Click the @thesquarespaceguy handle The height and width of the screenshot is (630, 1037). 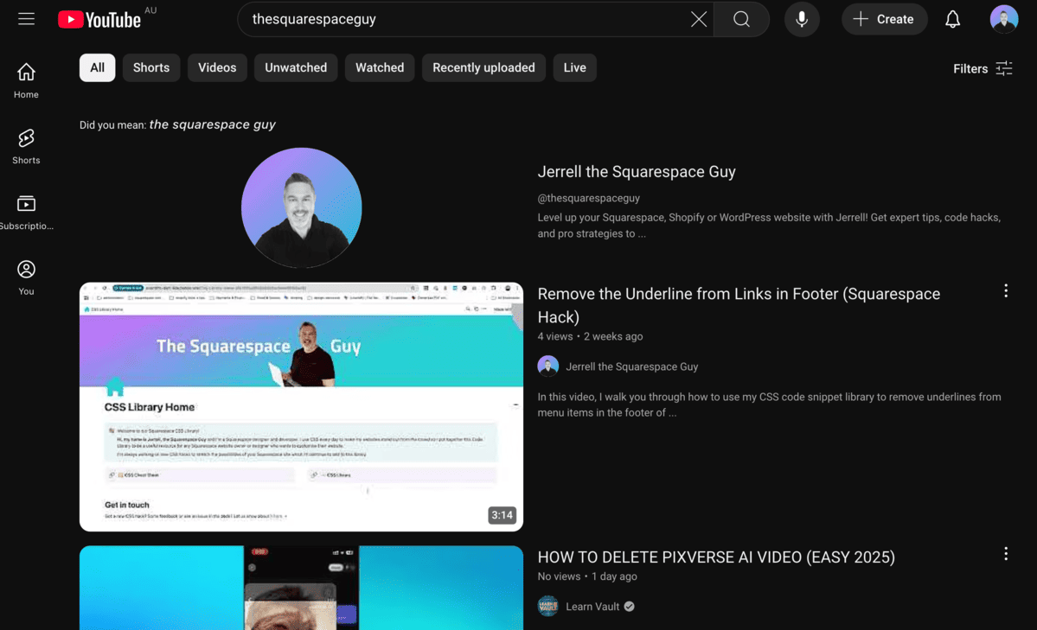[x=589, y=198]
